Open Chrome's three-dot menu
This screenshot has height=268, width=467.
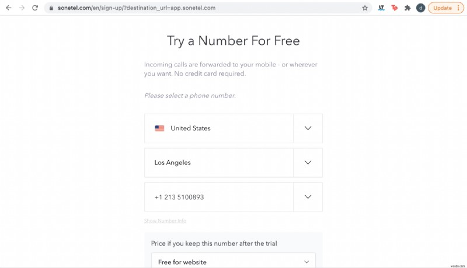tap(459, 8)
